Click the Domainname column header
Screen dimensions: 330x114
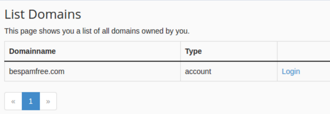32,51
